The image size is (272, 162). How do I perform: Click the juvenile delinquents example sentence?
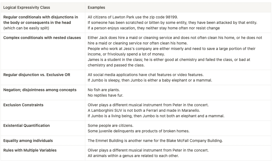(x=138, y=131)
